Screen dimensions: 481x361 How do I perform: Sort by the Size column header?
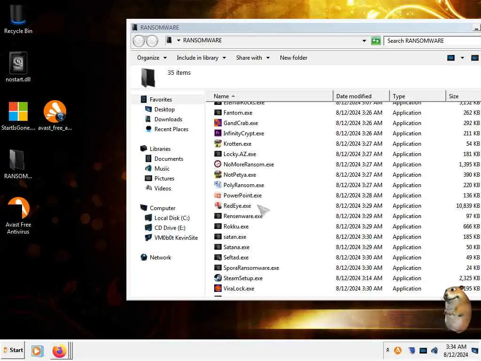(464, 96)
